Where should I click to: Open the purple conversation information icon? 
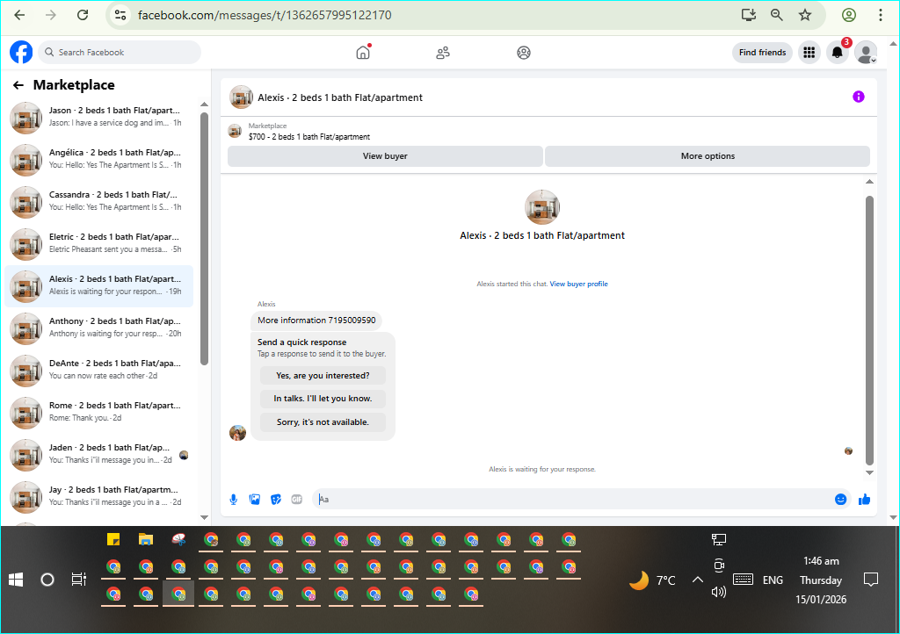(858, 97)
